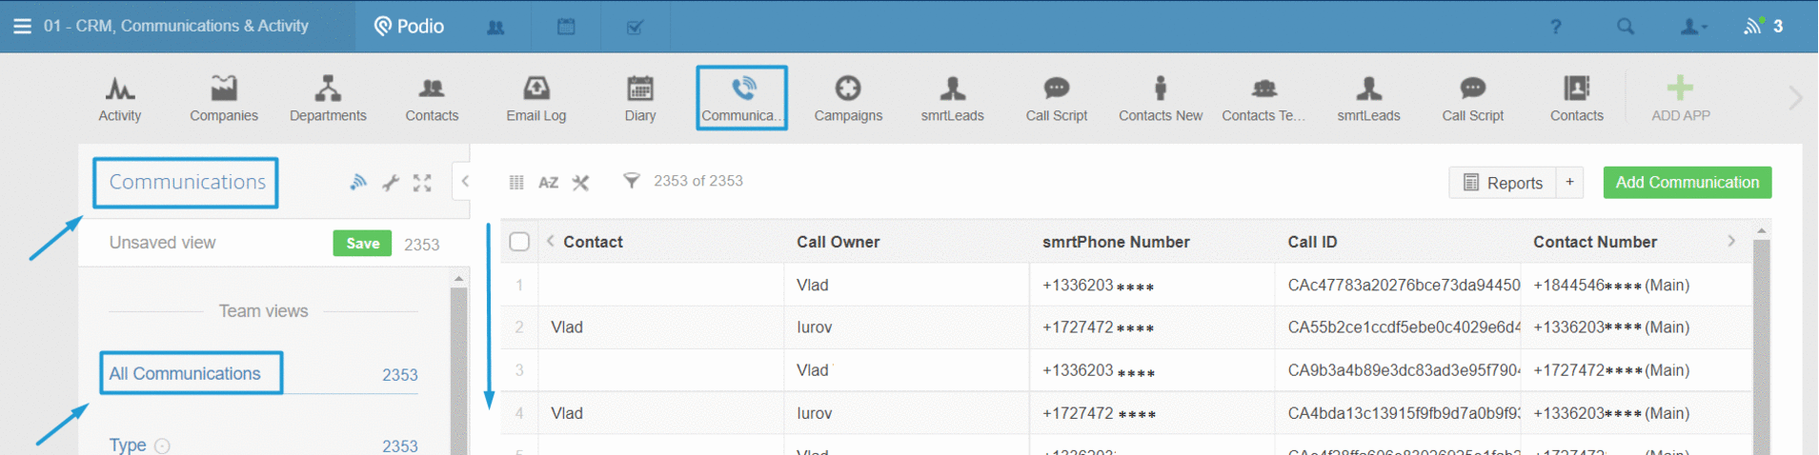Image resolution: width=1819 pixels, height=455 pixels.
Task: Collapse the left views sidebar
Action: click(x=465, y=181)
